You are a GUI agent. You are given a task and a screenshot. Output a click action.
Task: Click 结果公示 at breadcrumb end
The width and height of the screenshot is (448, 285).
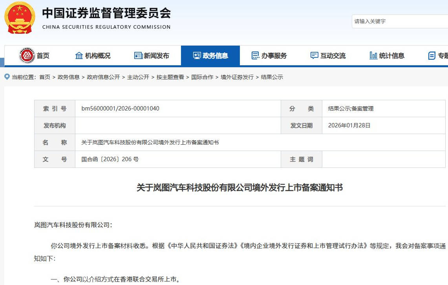(272, 77)
